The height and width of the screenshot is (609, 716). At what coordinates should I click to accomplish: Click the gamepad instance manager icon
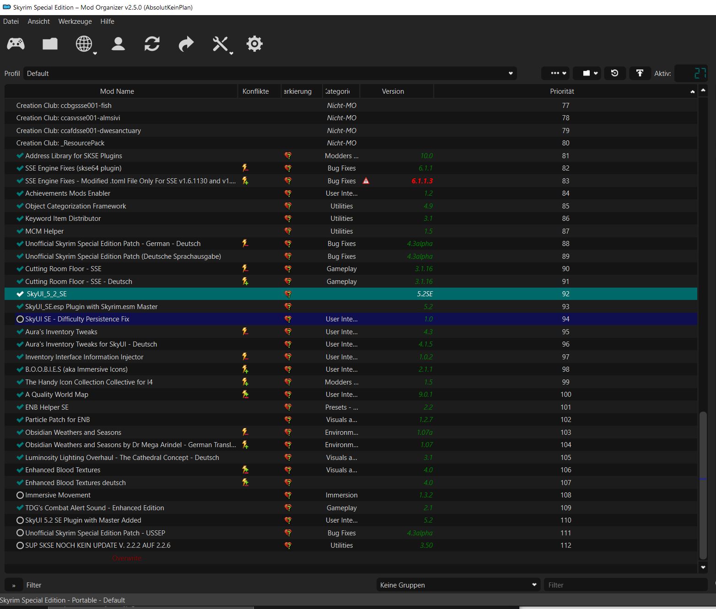tap(16, 44)
